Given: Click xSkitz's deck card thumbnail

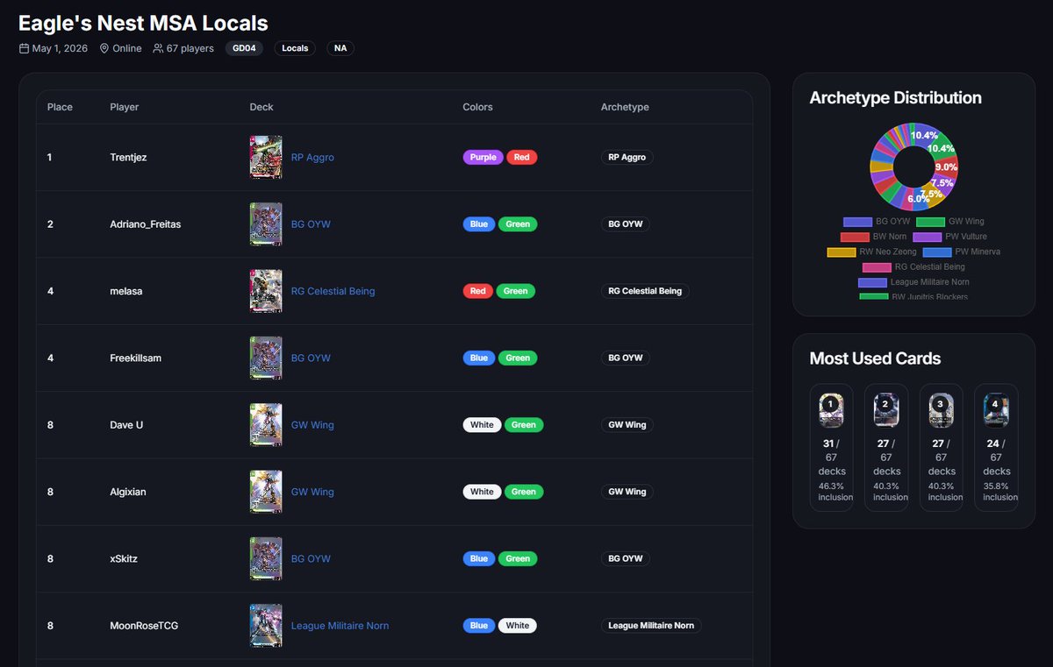Looking at the screenshot, I should point(266,559).
